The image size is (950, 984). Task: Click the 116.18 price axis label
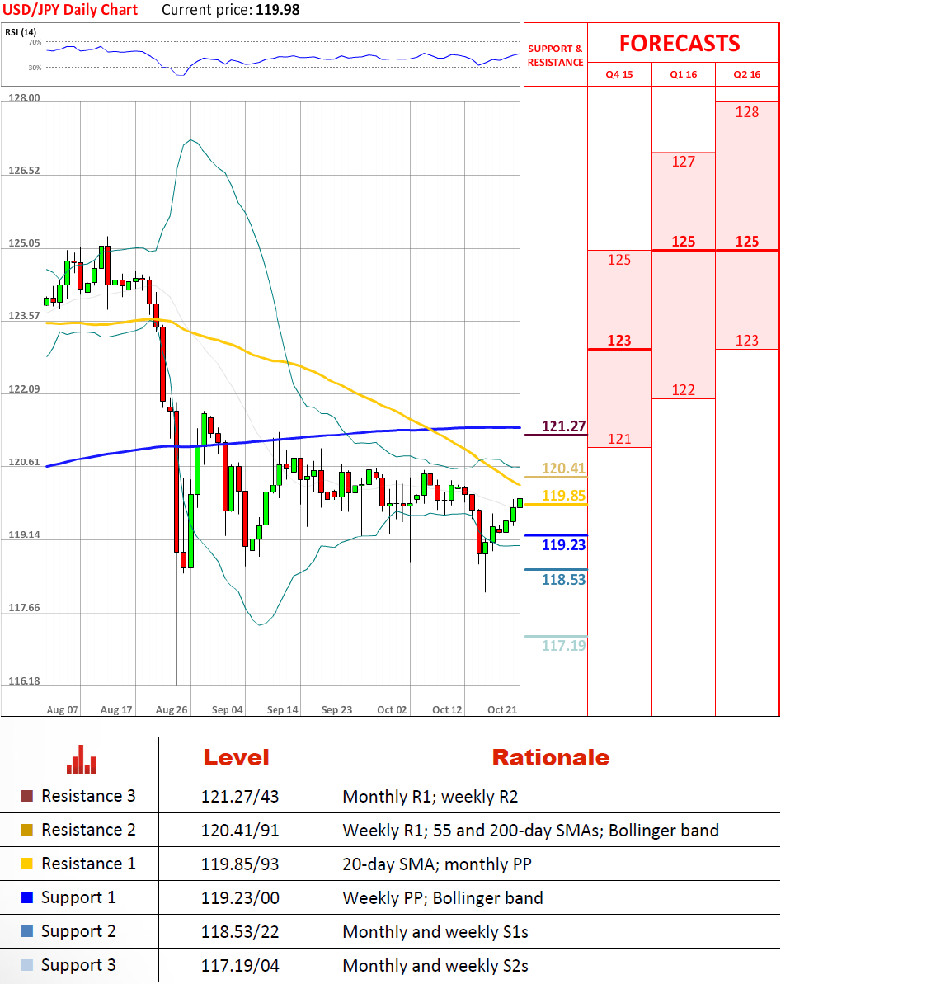click(24, 681)
